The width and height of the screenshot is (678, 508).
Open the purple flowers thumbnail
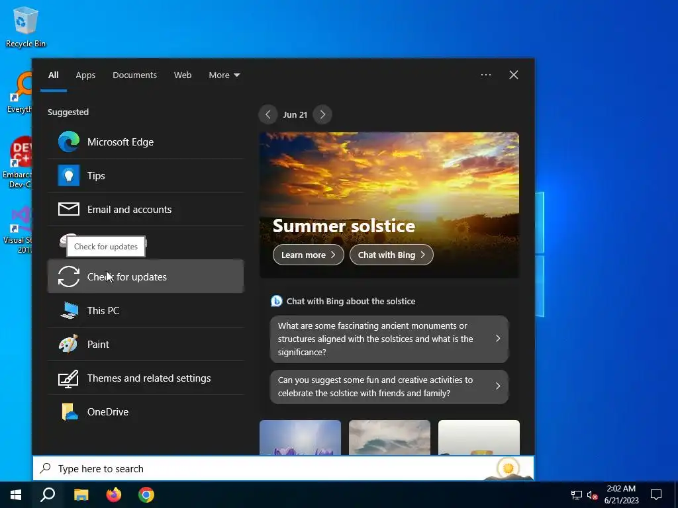[x=300, y=437]
